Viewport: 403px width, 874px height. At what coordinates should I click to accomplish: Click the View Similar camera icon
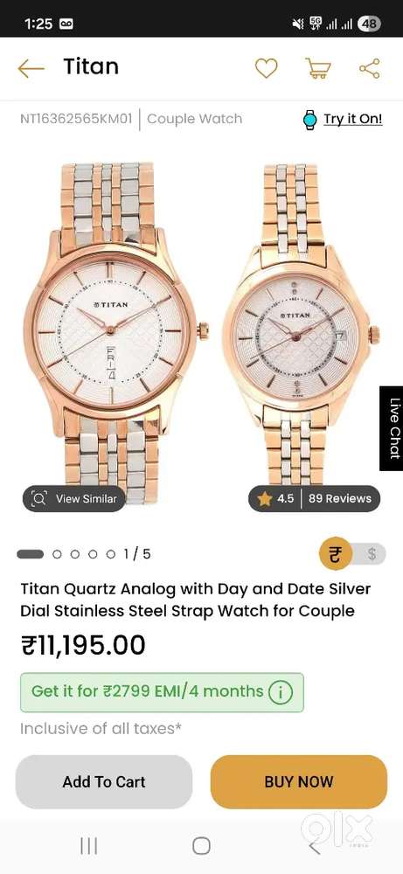(x=38, y=498)
